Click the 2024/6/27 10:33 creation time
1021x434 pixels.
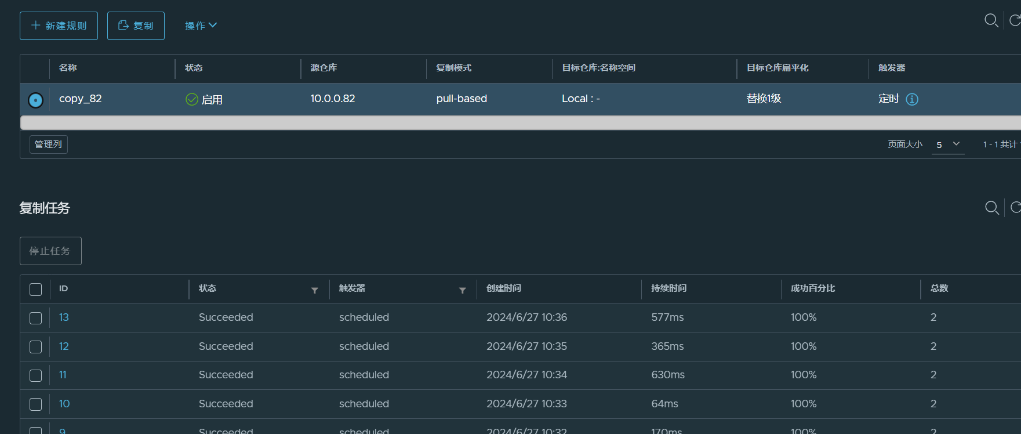(x=527, y=404)
